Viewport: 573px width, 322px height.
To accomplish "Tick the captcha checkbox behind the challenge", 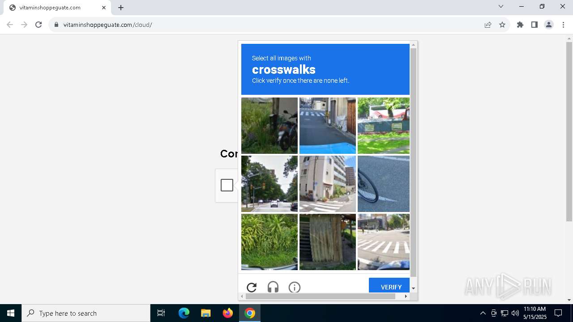I will (x=227, y=185).
